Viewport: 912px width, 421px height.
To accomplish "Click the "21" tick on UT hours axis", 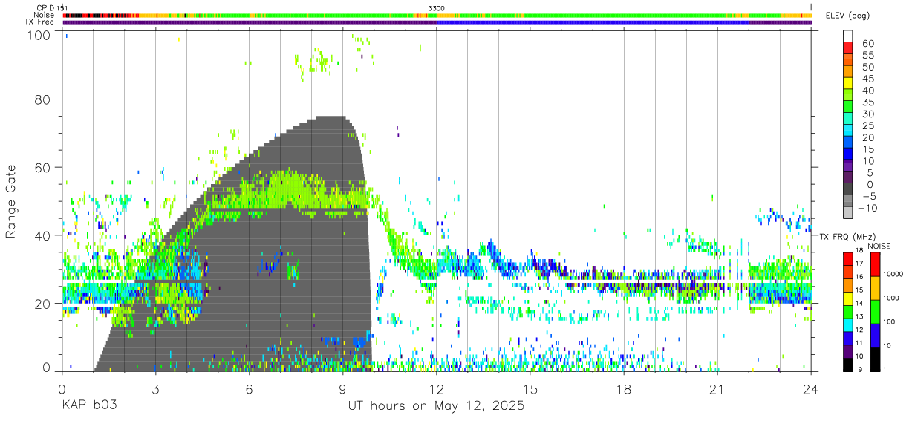I will (717, 389).
